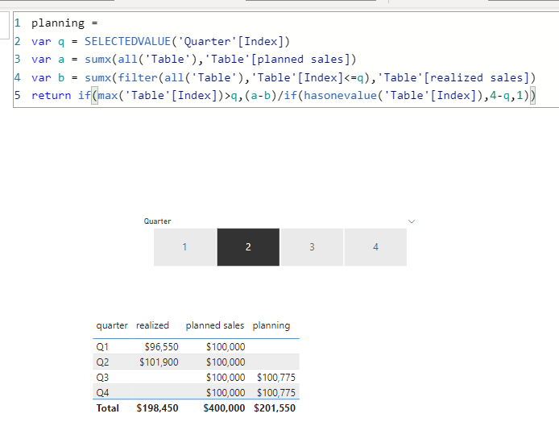Click Q3 planning value $100,775

coord(276,378)
